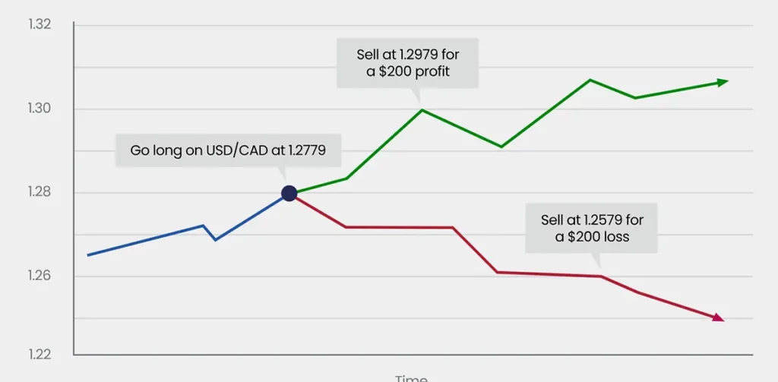Click the green line's highest peak
Screen dimensions: 778x382
click(x=590, y=80)
